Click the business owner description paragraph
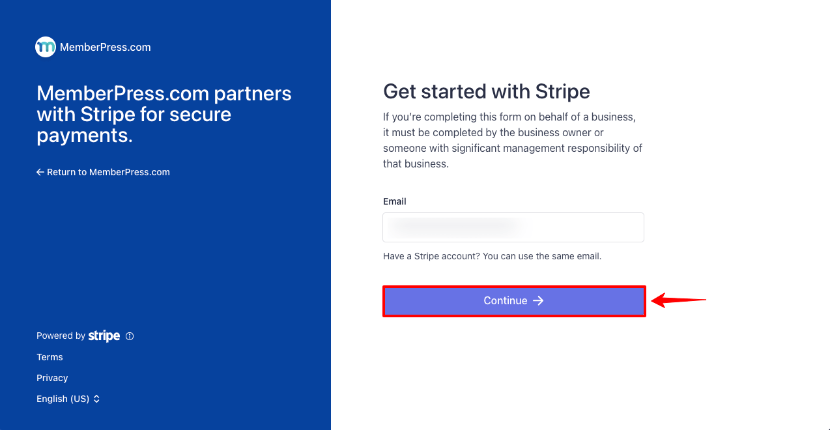The height and width of the screenshot is (430, 830). tap(513, 140)
